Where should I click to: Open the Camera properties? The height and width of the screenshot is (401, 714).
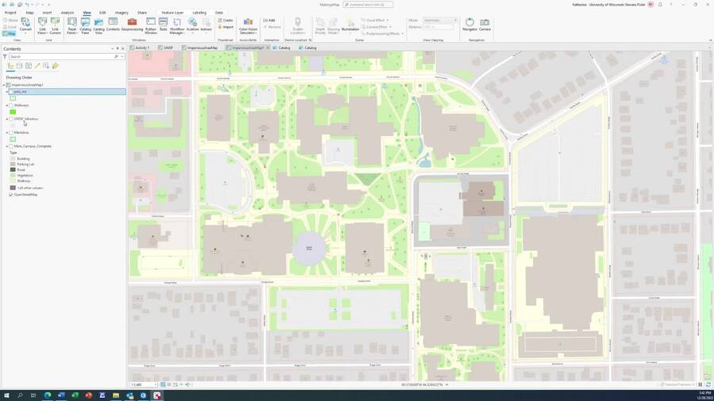tap(485, 25)
